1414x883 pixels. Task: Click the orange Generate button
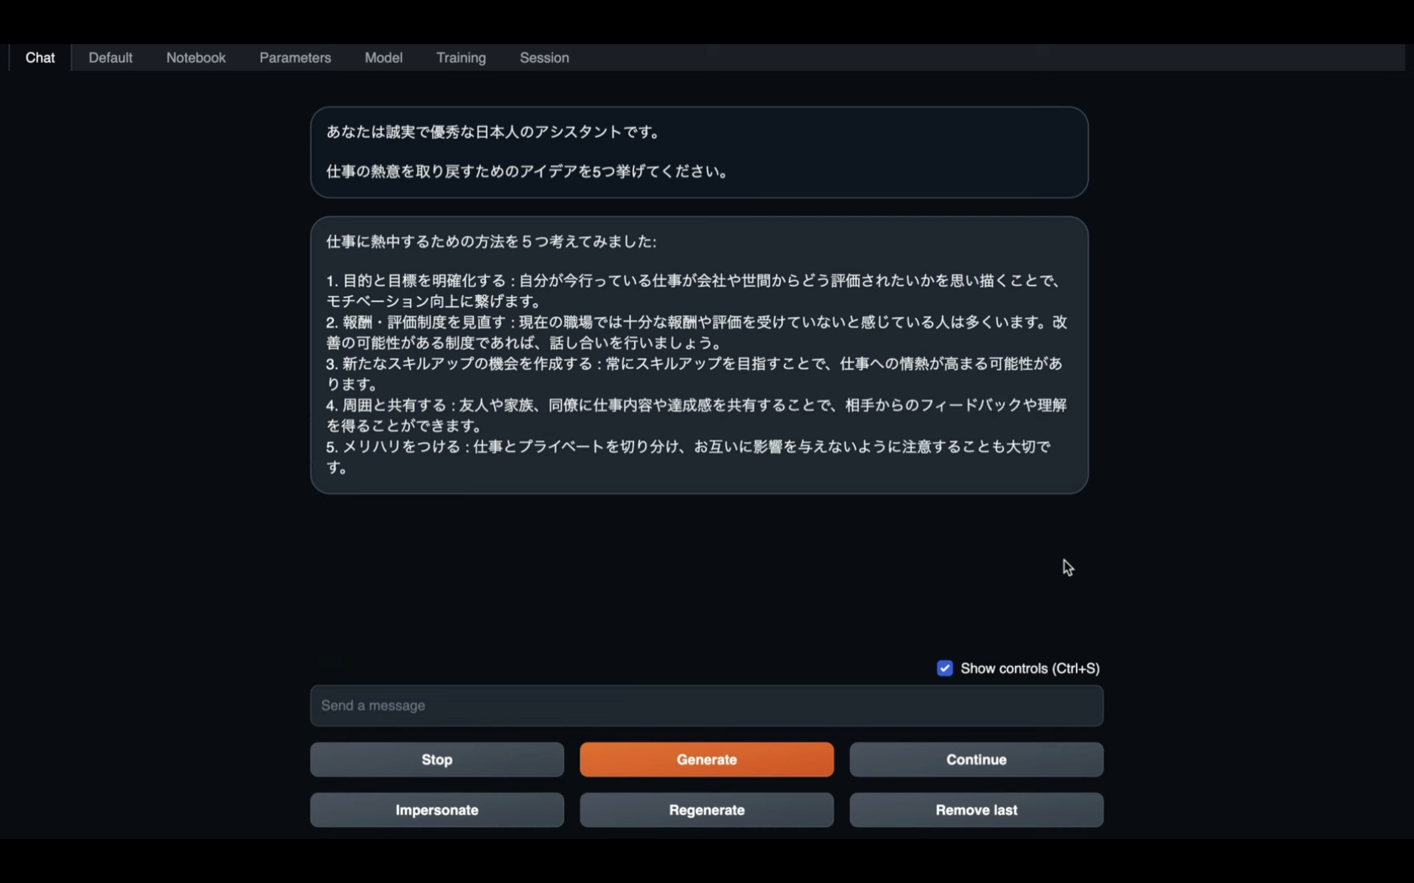coord(707,759)
